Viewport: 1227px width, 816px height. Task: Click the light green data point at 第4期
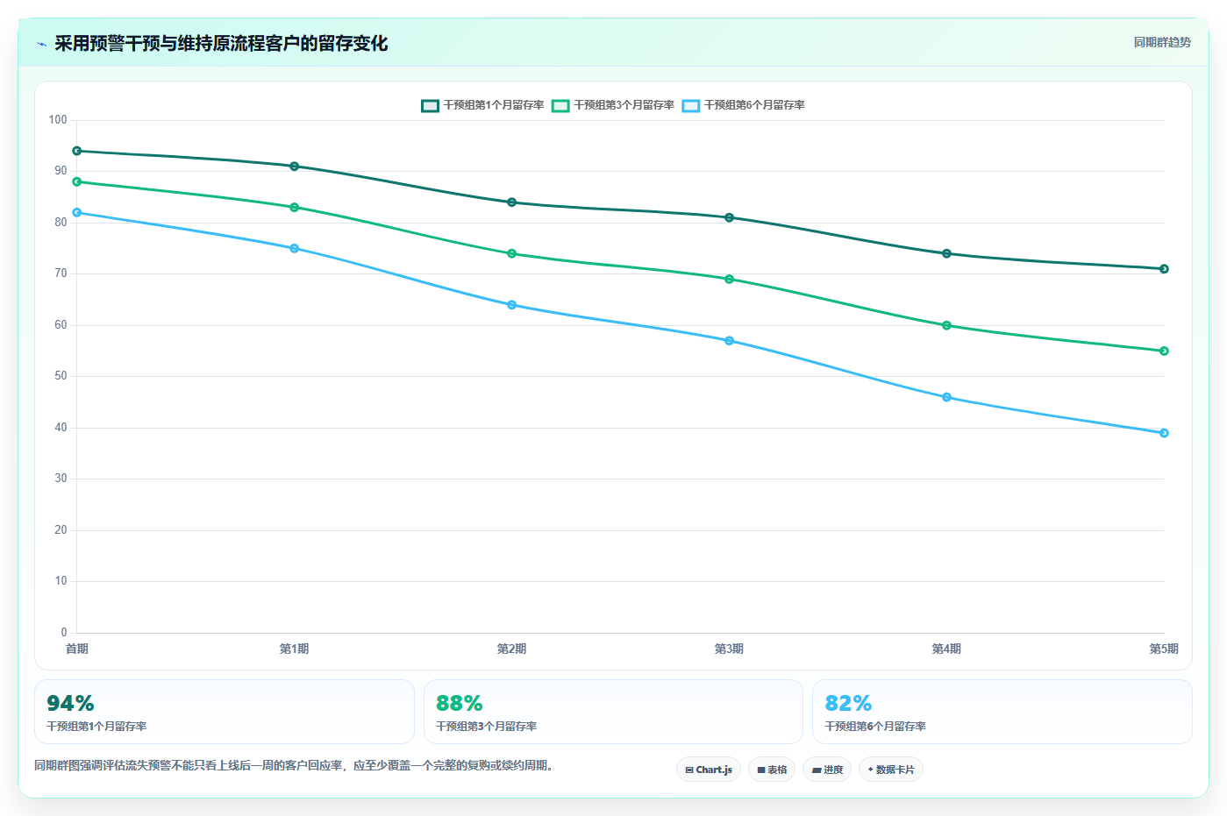coord(947,325)
